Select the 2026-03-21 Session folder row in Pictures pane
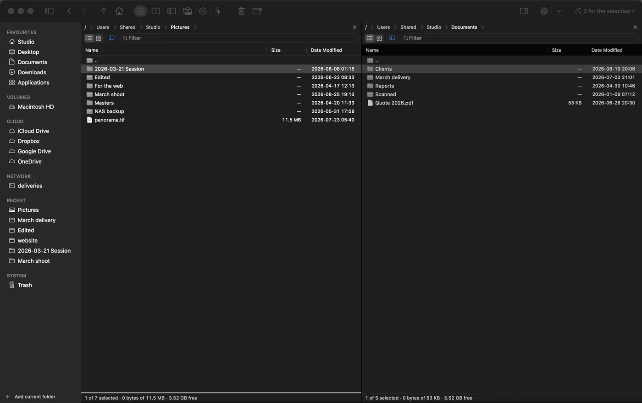Screen dimensions: 642x403 tap(221, 69)
